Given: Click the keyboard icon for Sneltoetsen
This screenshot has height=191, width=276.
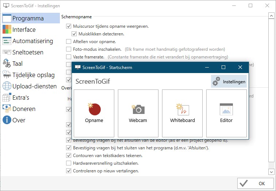Looking at the screenshot, I should coord(7,52).
